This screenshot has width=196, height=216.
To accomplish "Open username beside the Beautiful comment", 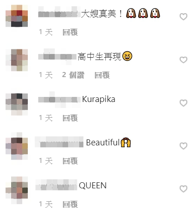I will (59, 142).
